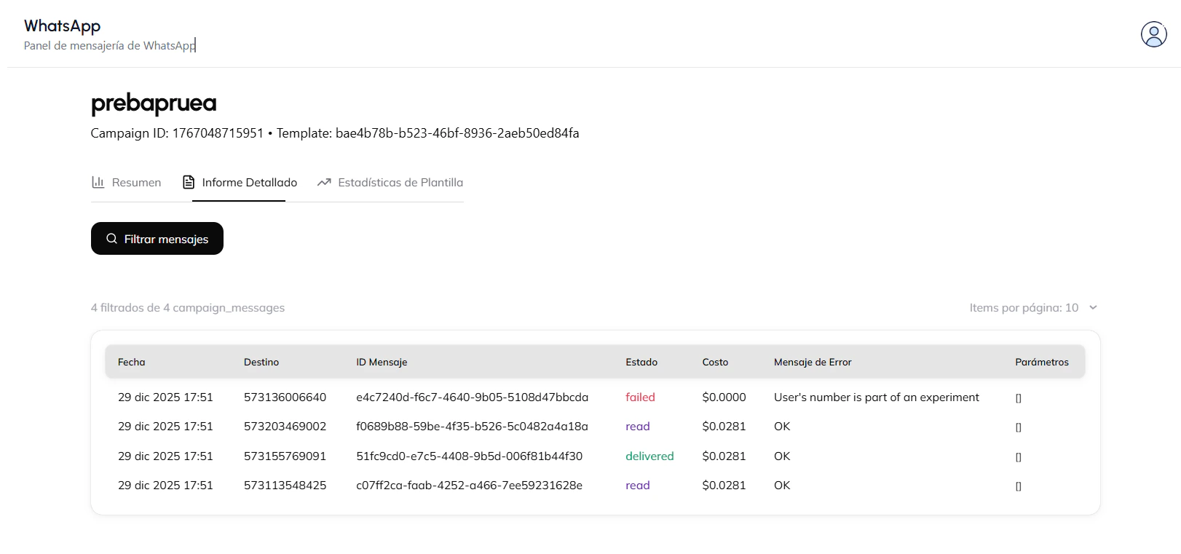Click message ID f0689b88-59be-4f35-b526-5c0482a4a18a
The height and width of the screenshot is (554, 1181).
pyautogui.click(x=472, y=427)
